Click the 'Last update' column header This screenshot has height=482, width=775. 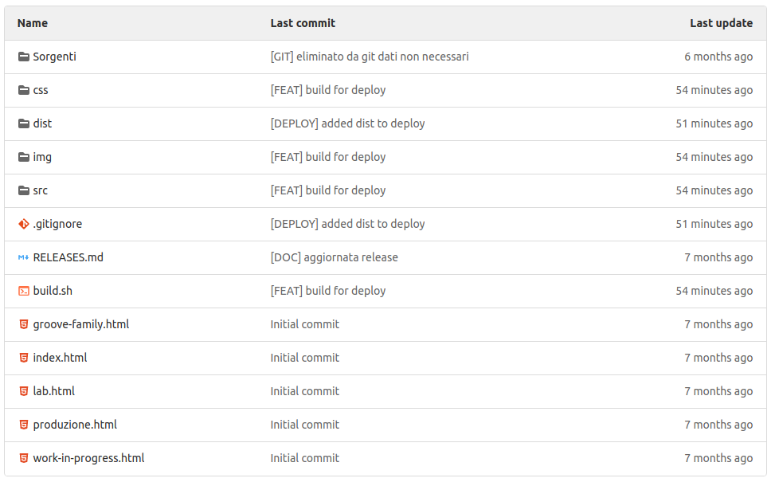pos(721,23)
